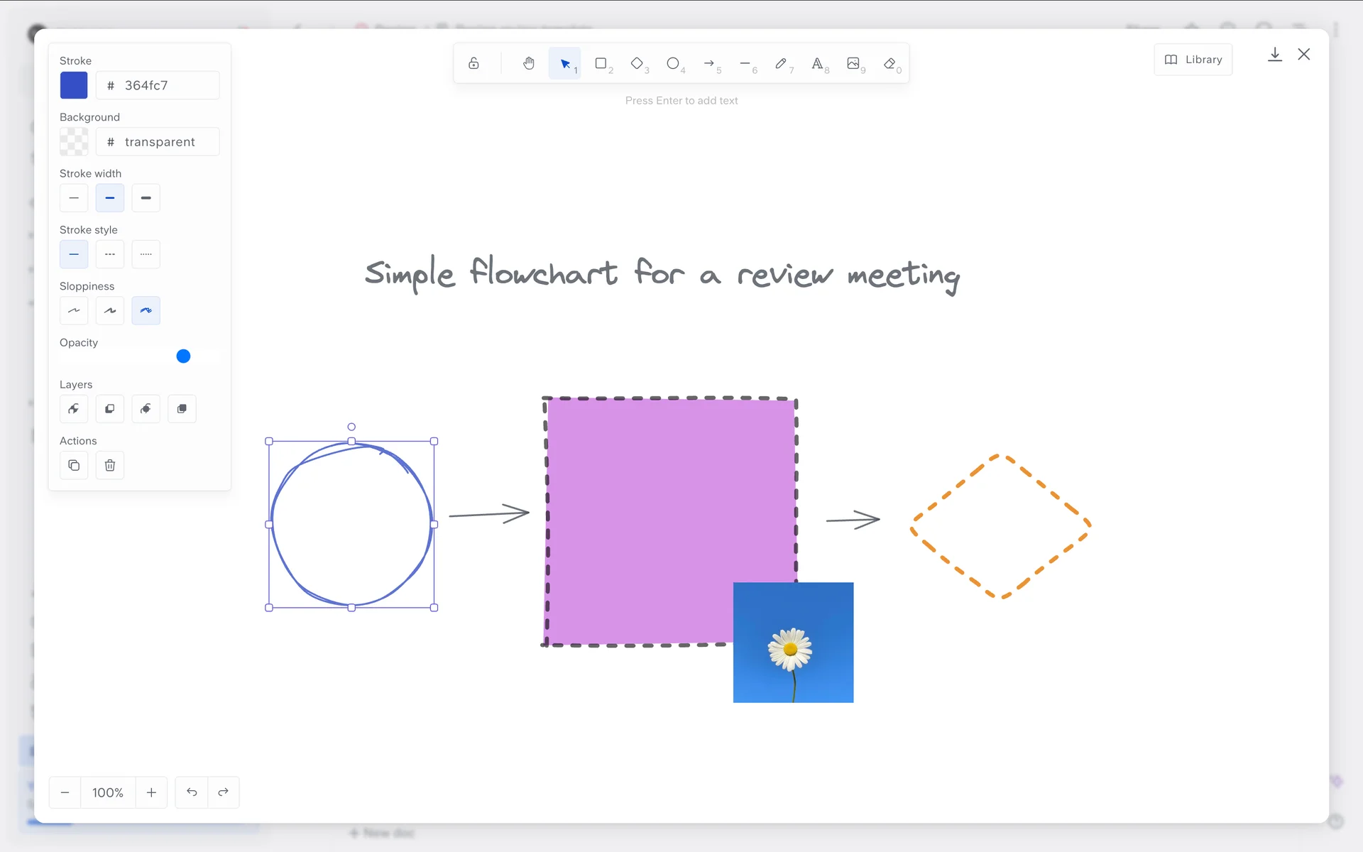This screenshot has width=1363, height=852.
Task: Click the Opacity slider handle
Action: 183,356
